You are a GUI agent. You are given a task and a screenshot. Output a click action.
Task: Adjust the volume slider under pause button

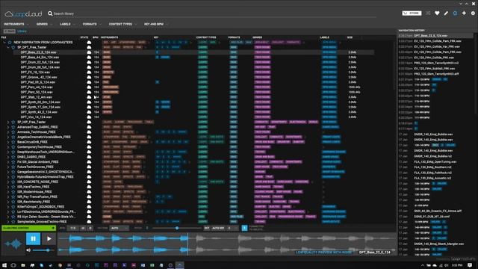coord(43,250)
